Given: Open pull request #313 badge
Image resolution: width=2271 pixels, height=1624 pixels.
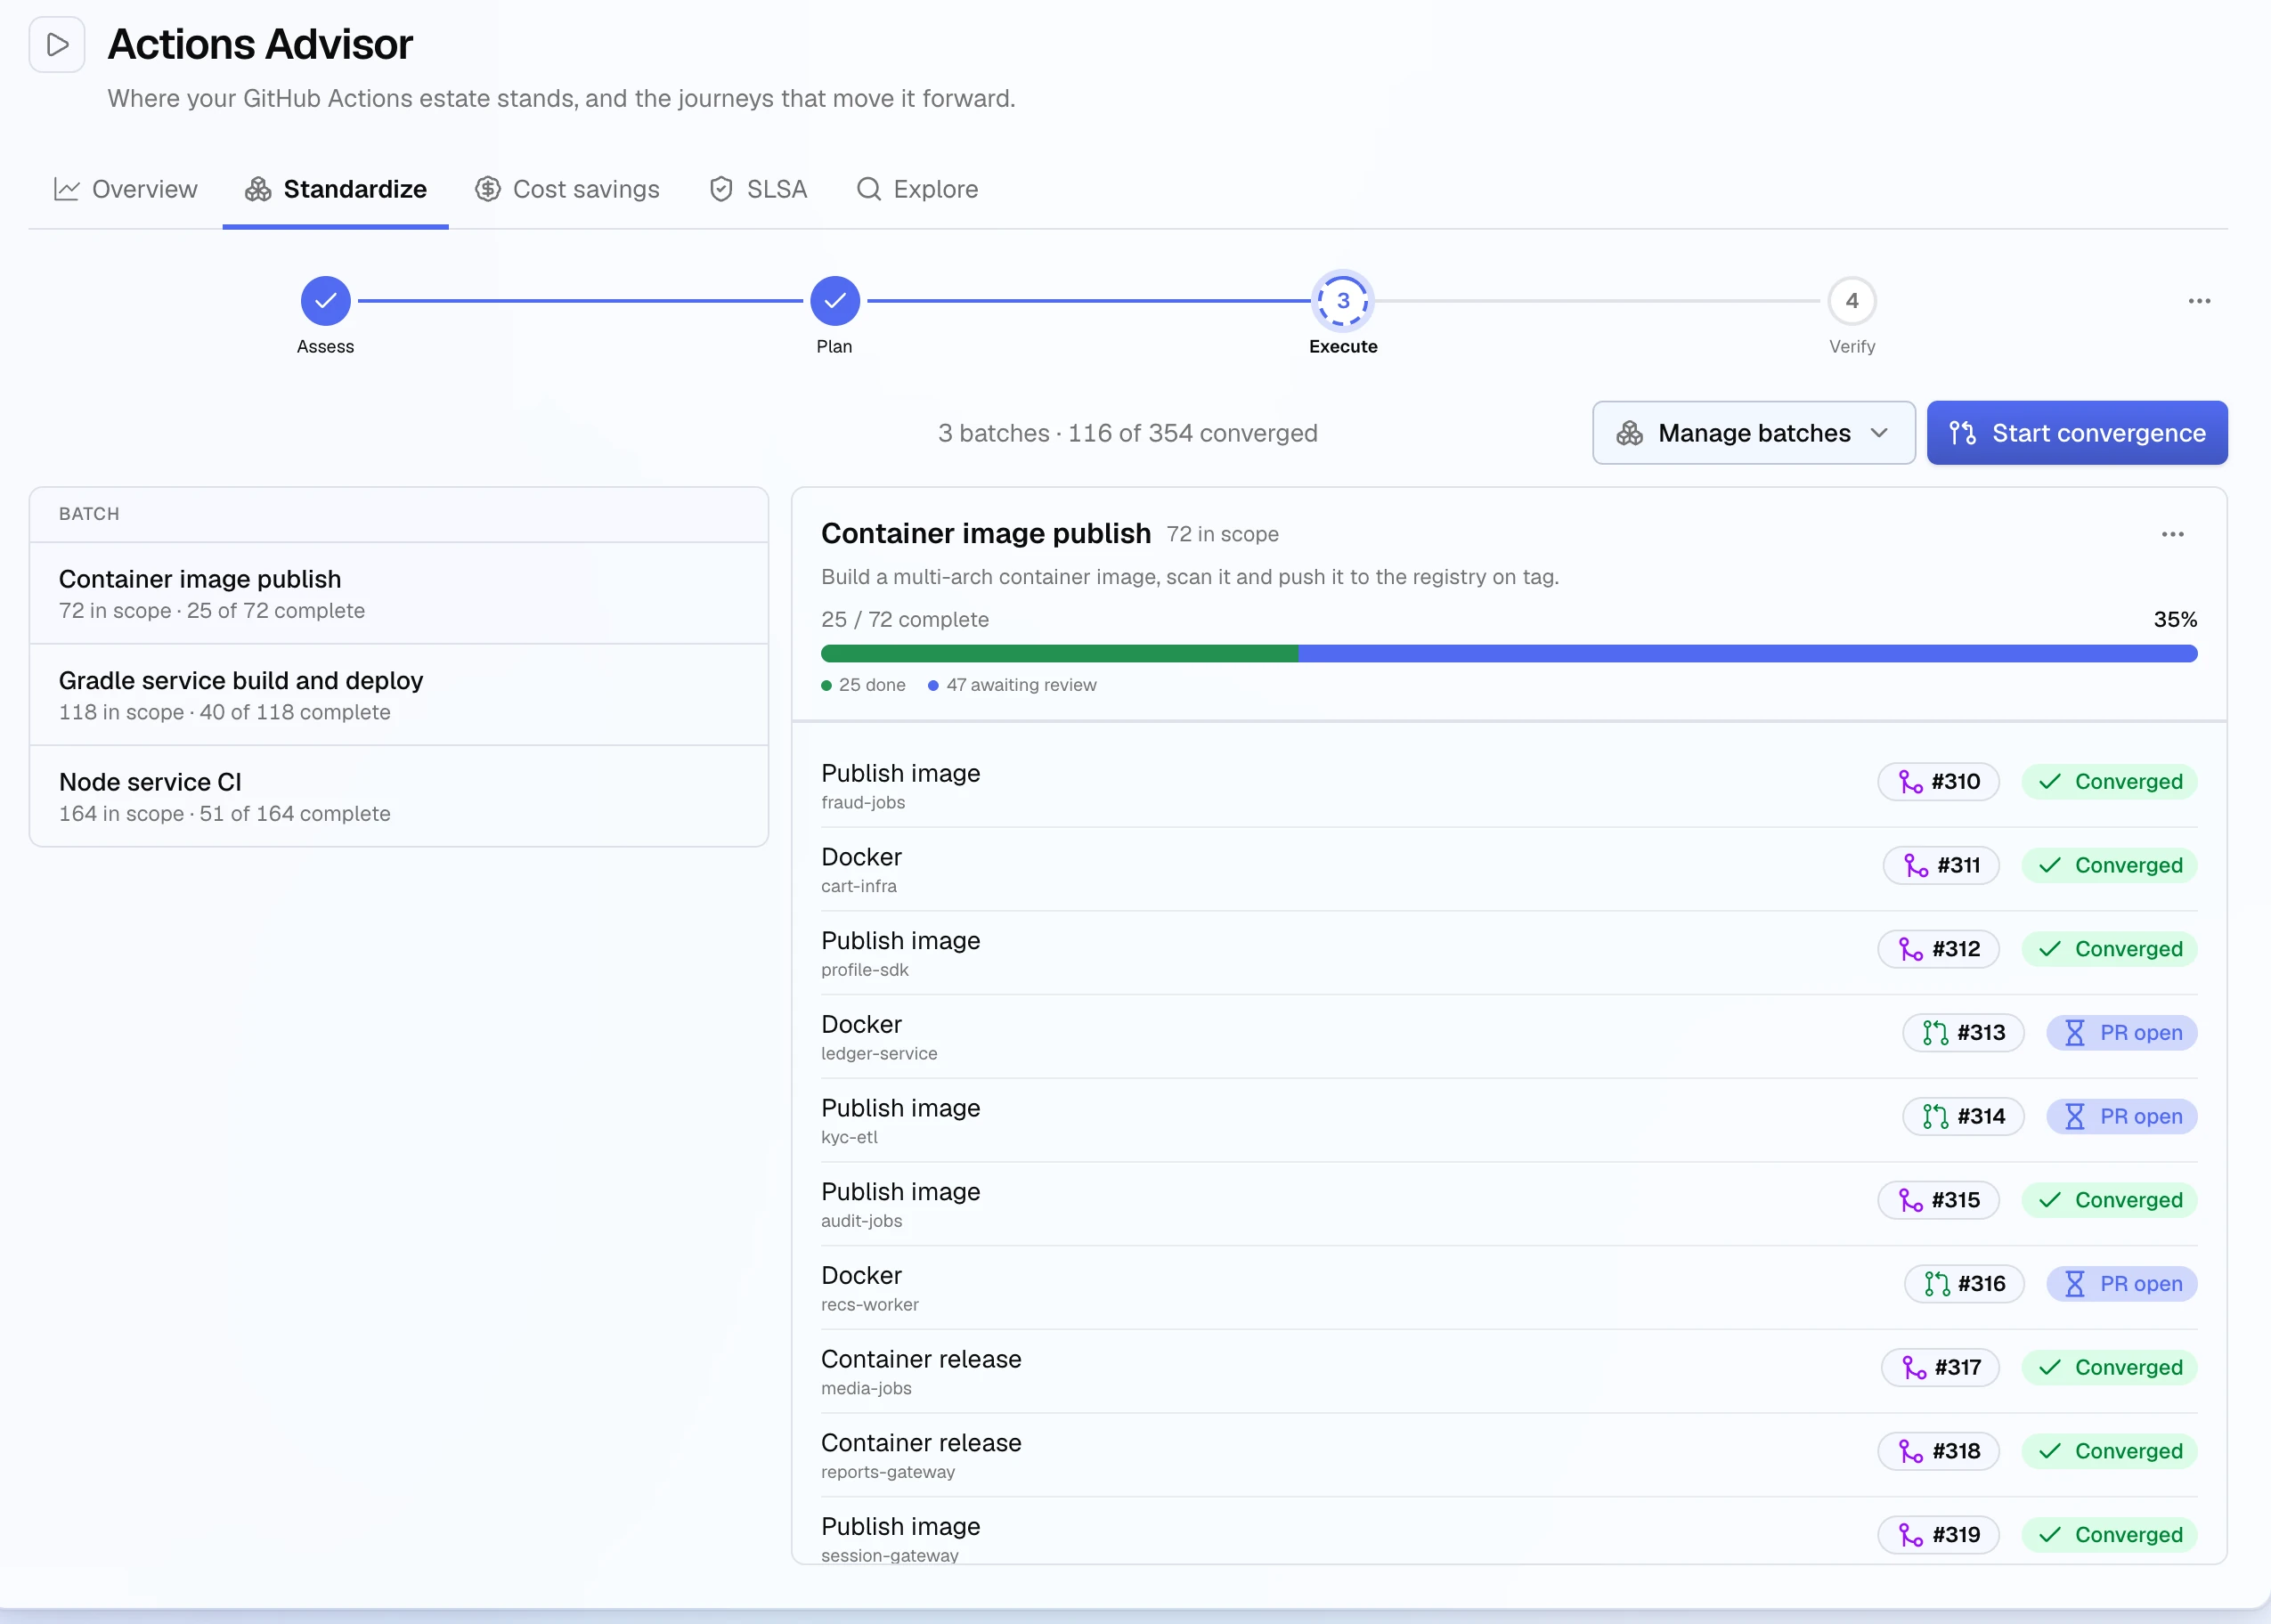Looking at the screenshot, I should point(1963,1033).
